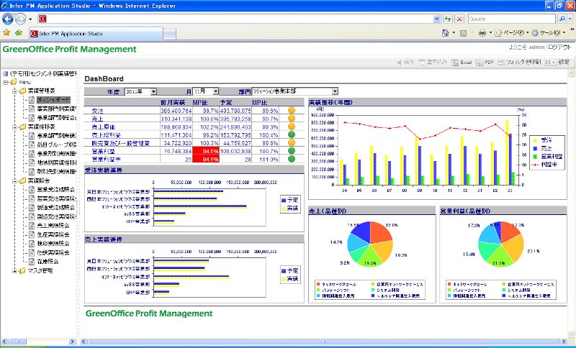Click the Google search input field

click(x=511, y=19)
